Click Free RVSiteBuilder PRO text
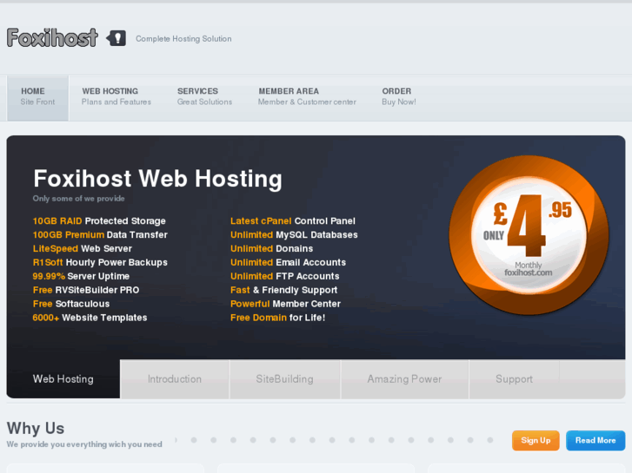Viewport: 632px width, 473px height. 86,290
